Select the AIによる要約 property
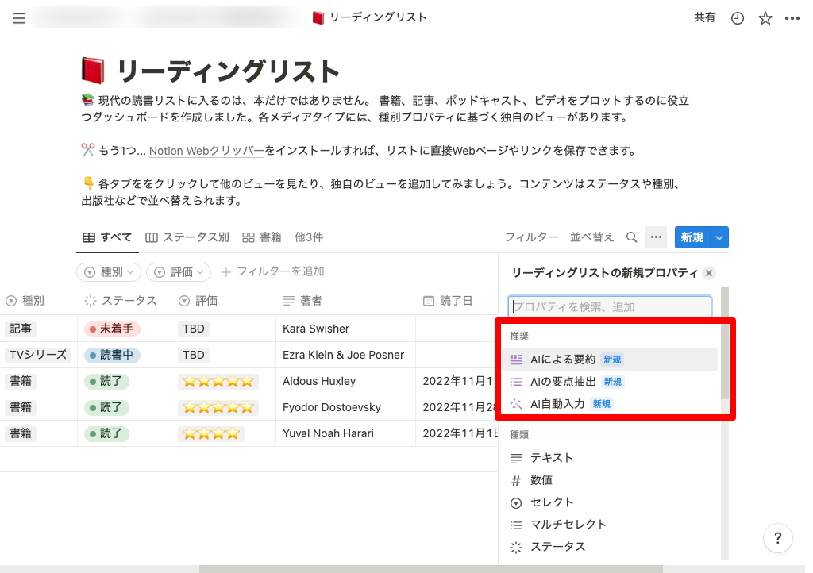Viewport: 813px width, 573px height. (562, 360)
